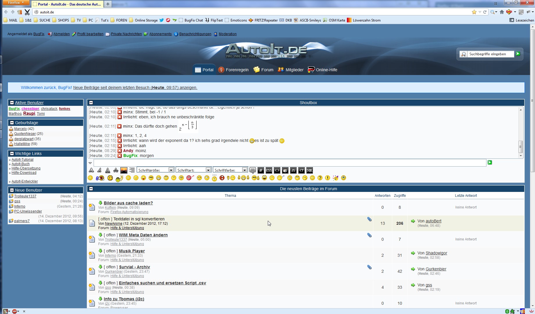The width and height of the screenshot is (535, 314).
Task: Click the CSS code icon in Shoutbox toolbar
Action: click(x=269, y=170)
